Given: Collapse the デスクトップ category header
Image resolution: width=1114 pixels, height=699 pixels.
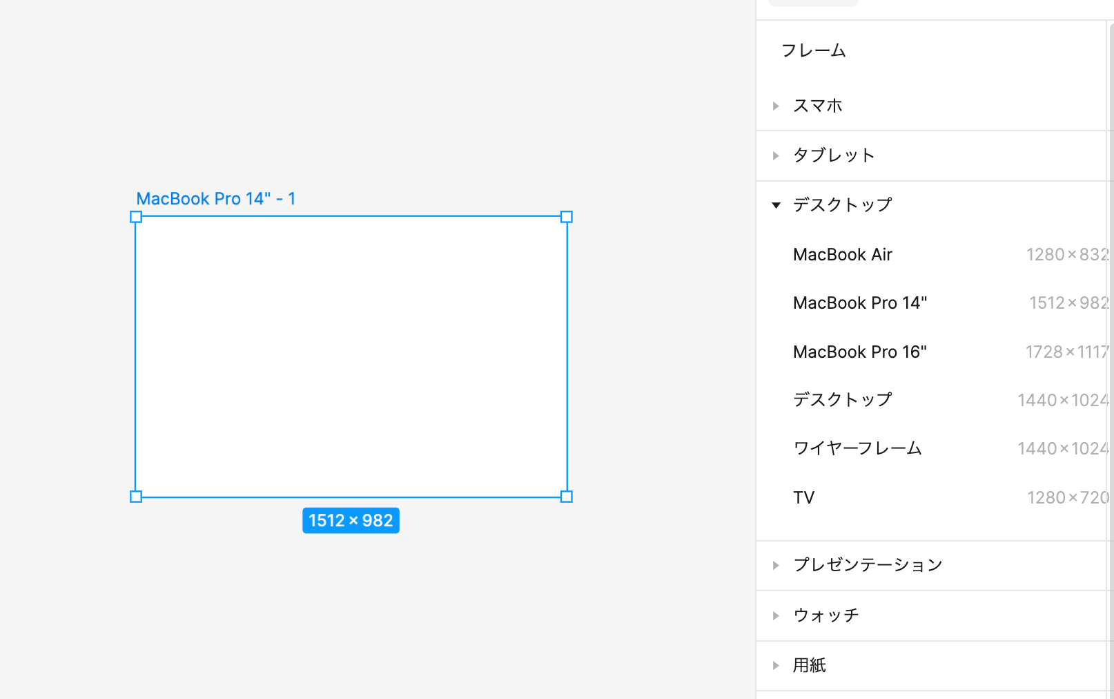Looking at the screenshot, I should (x=932, y=205).
